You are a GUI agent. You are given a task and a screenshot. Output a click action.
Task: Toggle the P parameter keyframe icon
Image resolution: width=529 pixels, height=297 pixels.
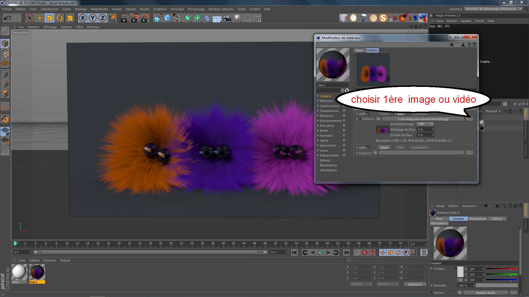[x=406, y=252]
